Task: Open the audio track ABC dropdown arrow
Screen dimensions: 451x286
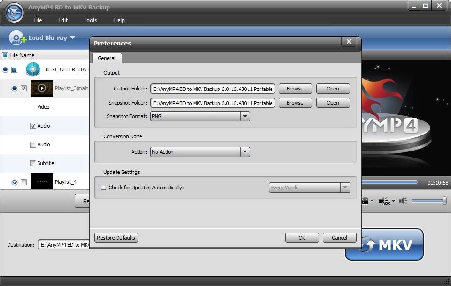Action: pos(394,200)
